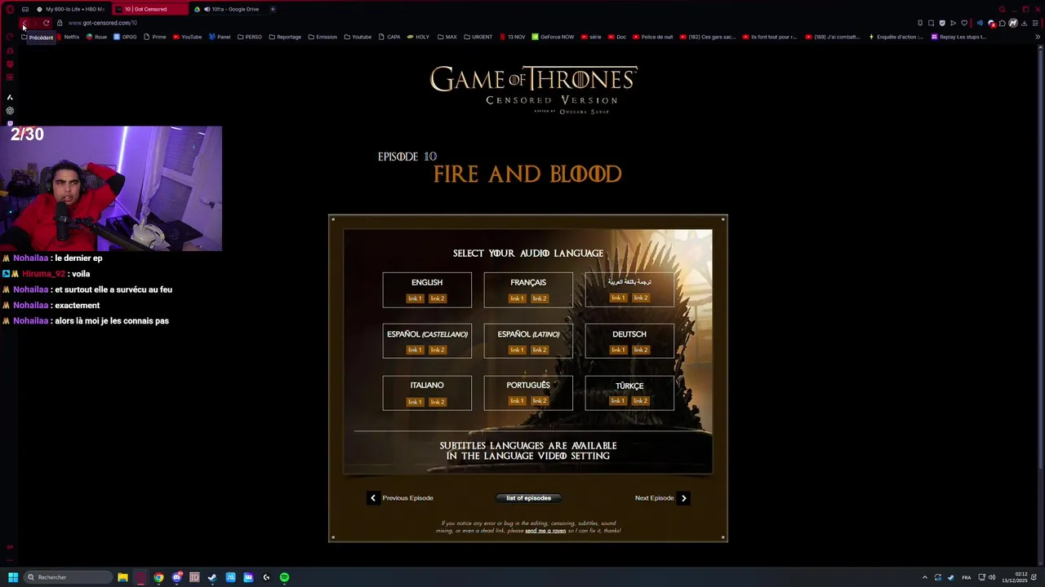The image size is (1045, 587).
Task: Open Twitch icon in Opera sidebar
Action: point(10,124)
